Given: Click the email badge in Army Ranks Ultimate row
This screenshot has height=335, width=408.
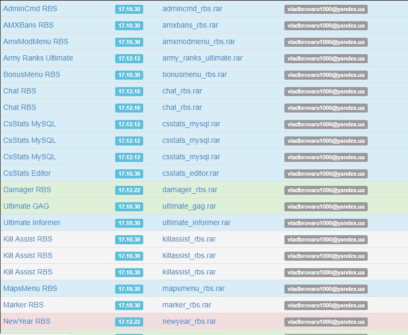Looking at the screenshot, I should coord(326,58).
